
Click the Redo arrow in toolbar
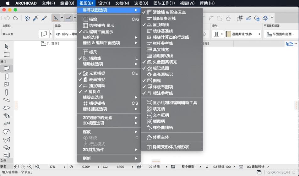pos(16,18)
